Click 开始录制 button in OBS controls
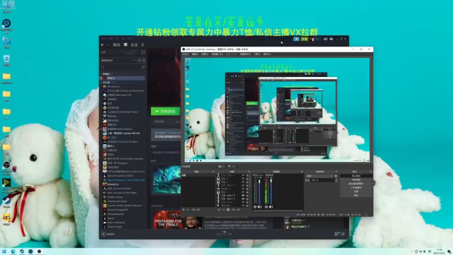 pos(356,180)
